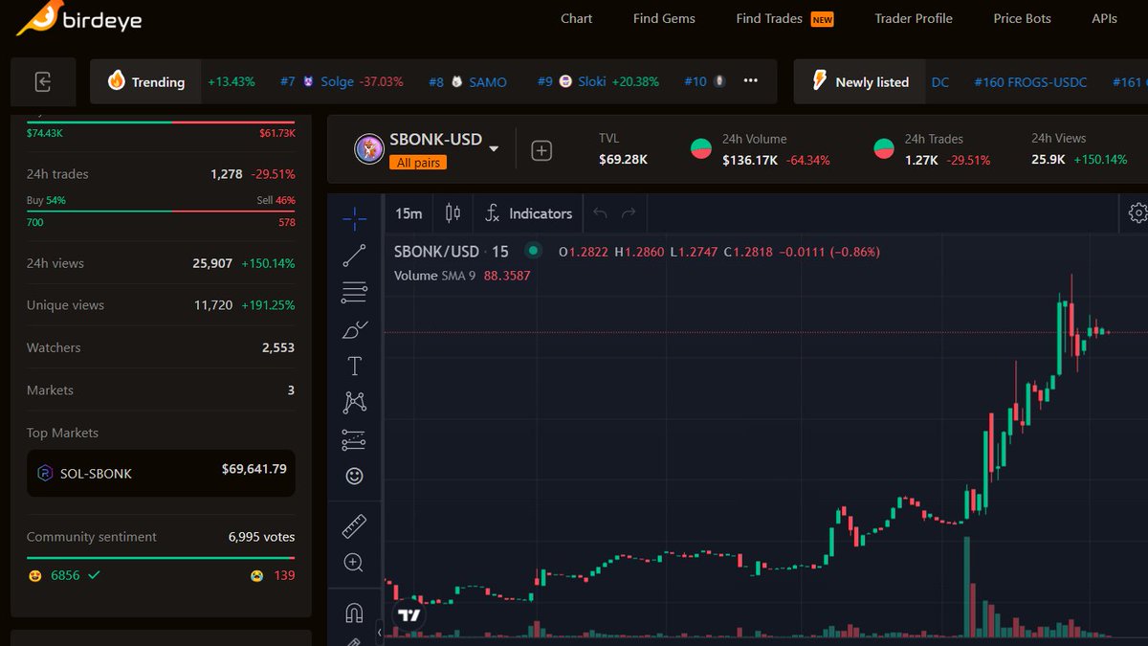The width and height of the screenshot is (1148, 646).
Task: Open newly listed FROGS-USDC pair
Action: (x=1030, y=82)
